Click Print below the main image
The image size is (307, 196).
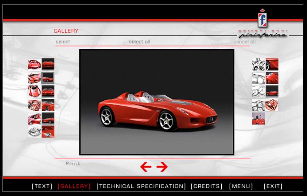[73, 163]
